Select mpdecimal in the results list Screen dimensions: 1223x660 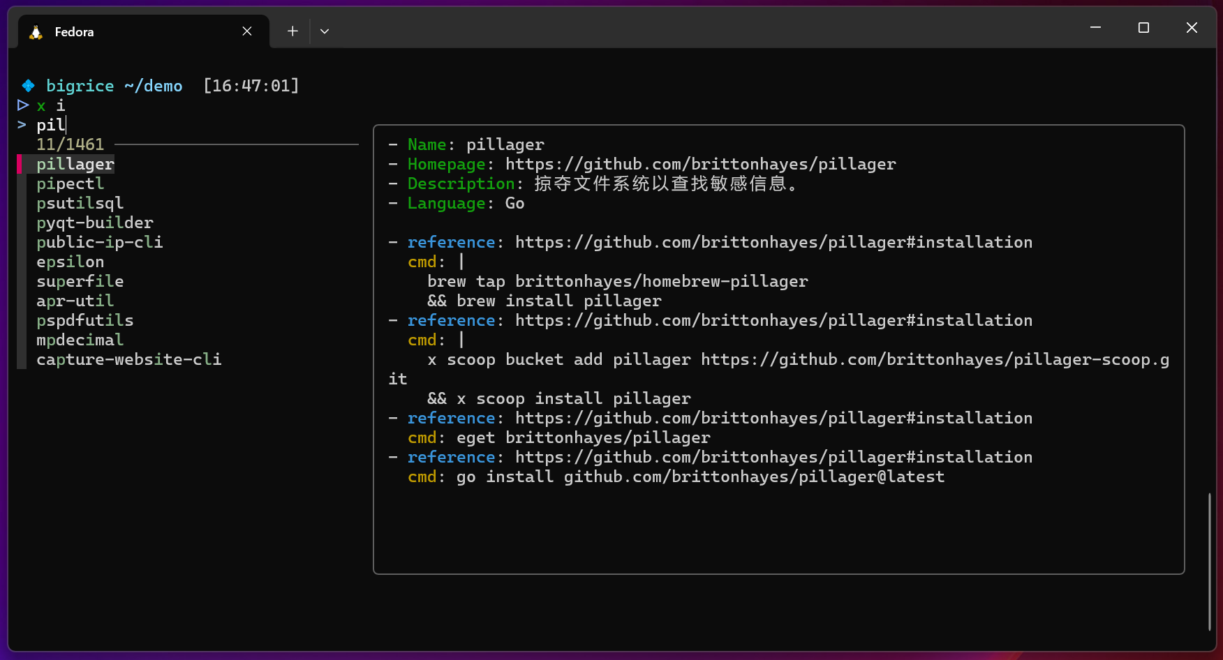click(x=80, y=340)
